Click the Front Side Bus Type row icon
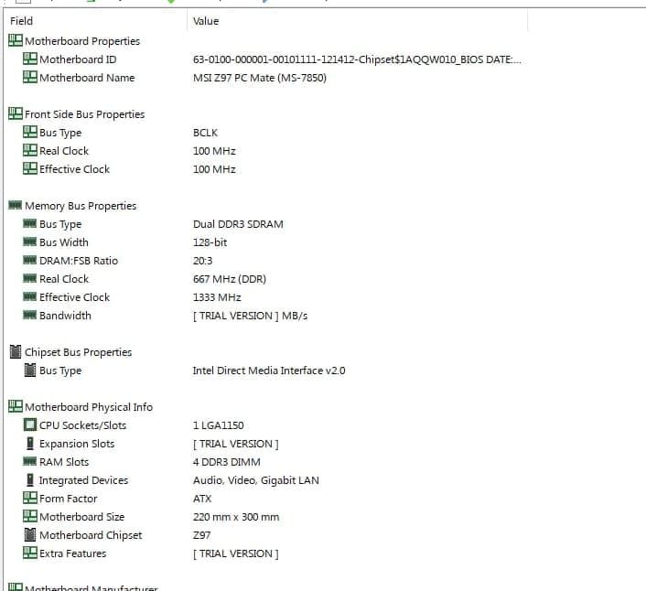Screen dimensions: 646x591 click(29, 132)
